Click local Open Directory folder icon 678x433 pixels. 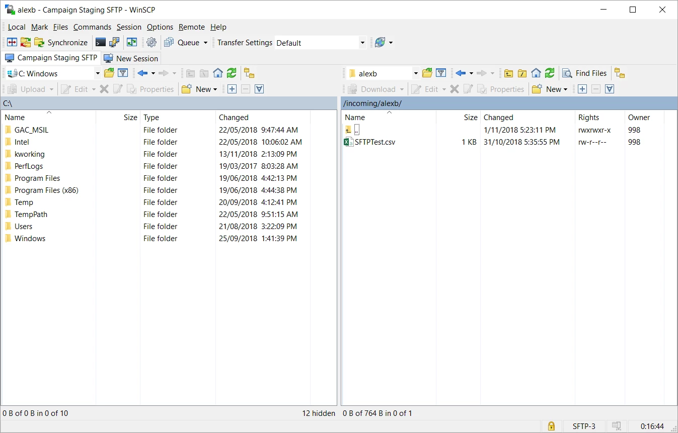[109, 73]
